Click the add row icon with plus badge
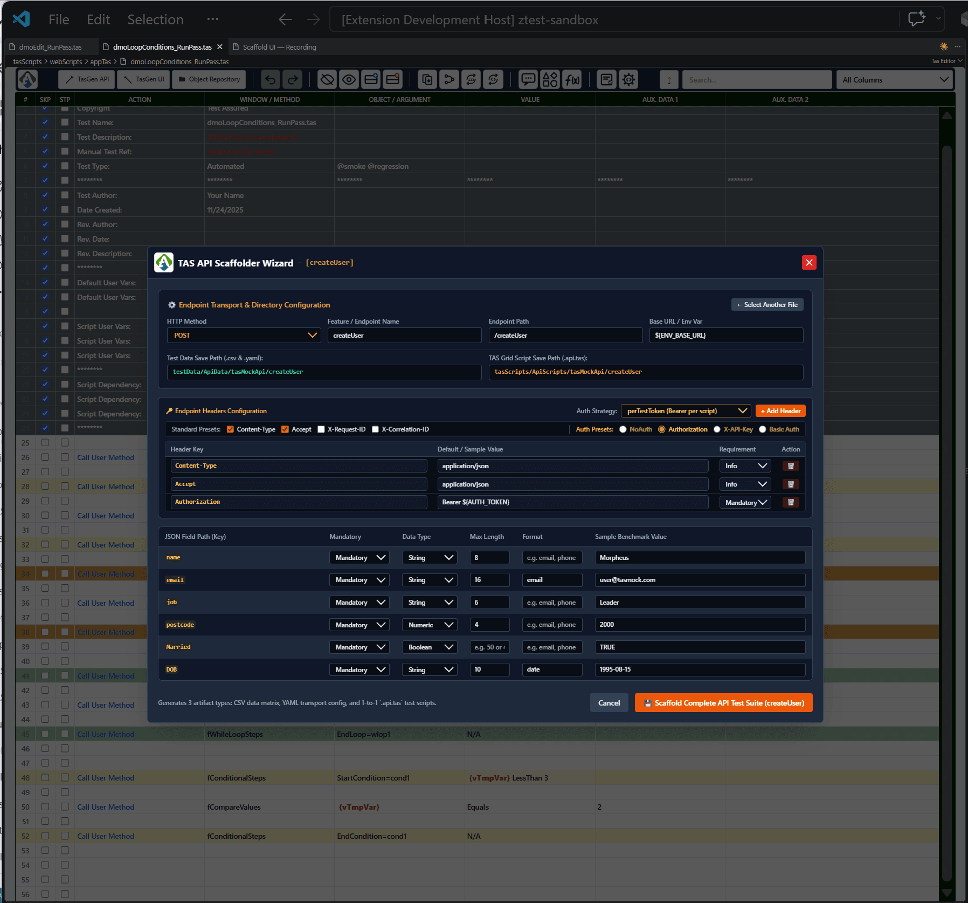Screen dimensions: 968x903 [371, 80]
